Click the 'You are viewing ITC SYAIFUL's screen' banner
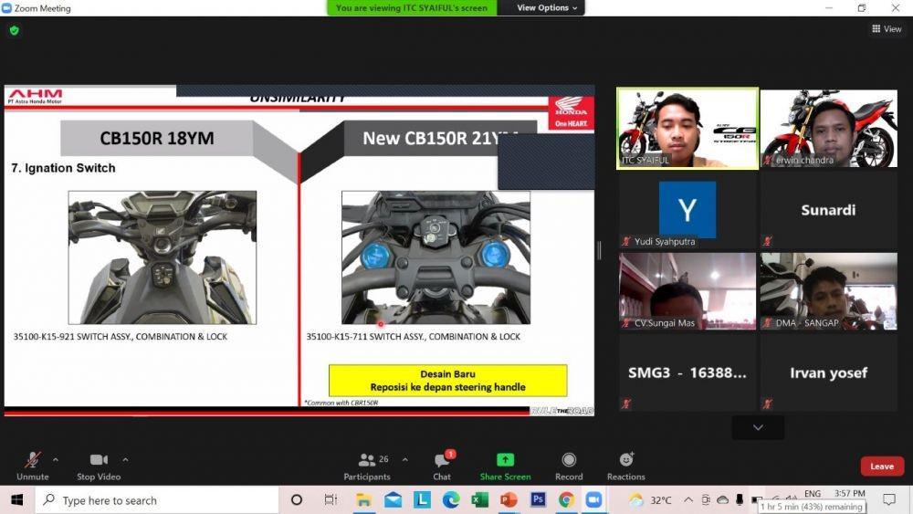Image resolution: width=913 pixels, height=514 pixels. pos(412,7)
